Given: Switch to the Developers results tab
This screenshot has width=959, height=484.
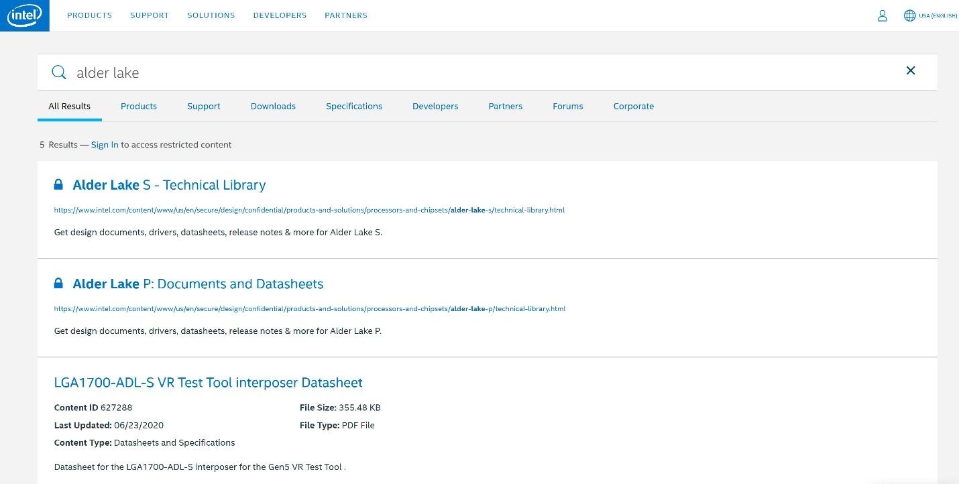Looking at the screenshot, I should 435,106.
